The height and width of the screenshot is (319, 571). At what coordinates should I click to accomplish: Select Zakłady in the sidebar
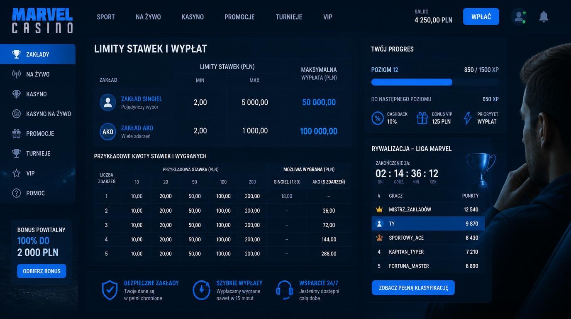coord(38,54)
